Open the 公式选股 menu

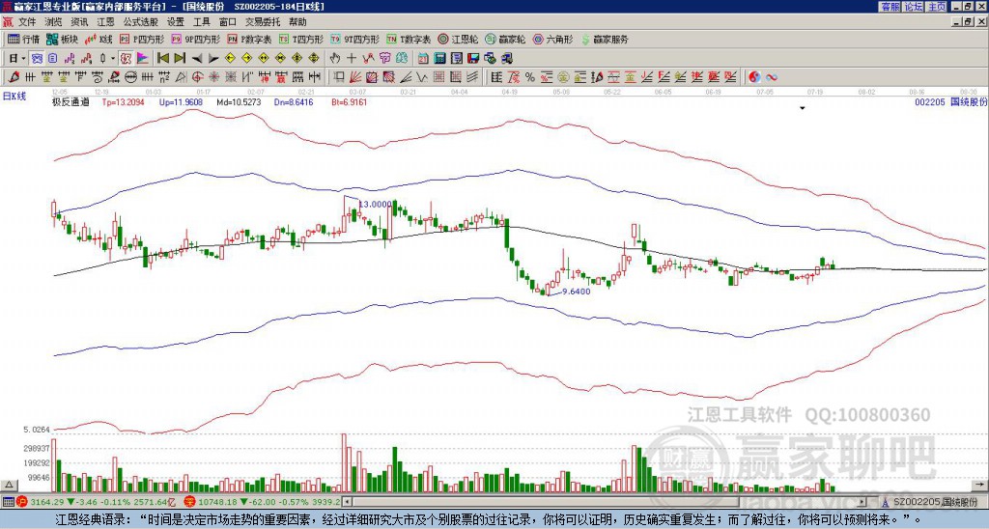(x=140, y=21)
